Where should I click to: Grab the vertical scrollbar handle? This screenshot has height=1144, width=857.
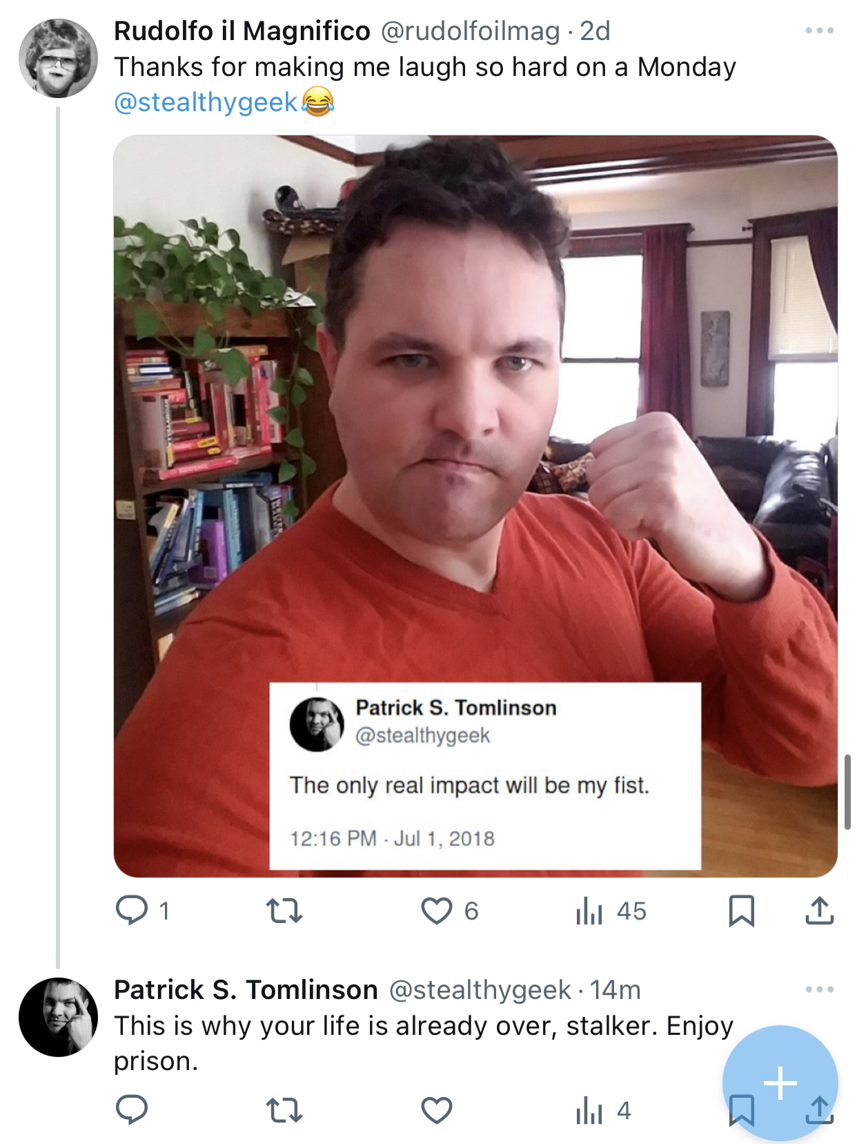coord(847,792)
